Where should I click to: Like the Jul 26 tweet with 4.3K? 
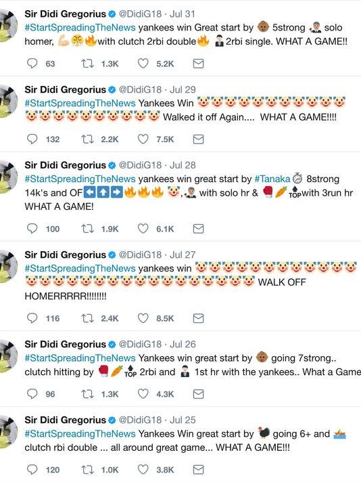click(x=143, y=394)
